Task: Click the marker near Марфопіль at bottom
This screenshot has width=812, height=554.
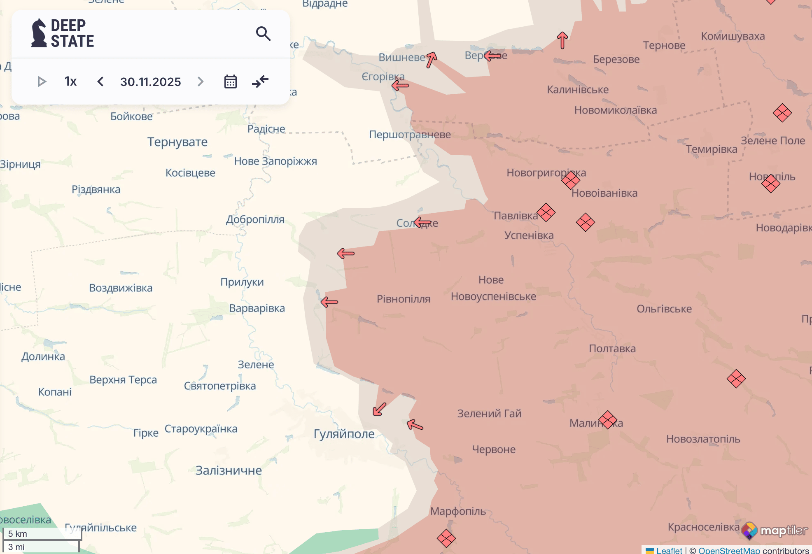Action: (446, 538)
